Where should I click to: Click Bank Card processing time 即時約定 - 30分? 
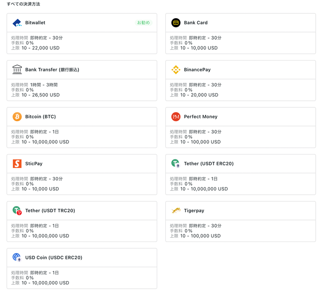point(205,38)
